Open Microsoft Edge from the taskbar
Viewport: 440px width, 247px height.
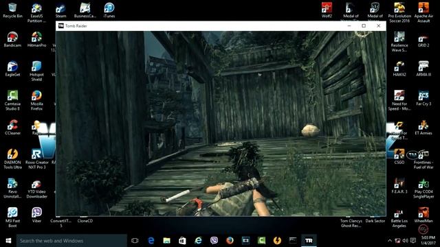[x=151, y=241]
